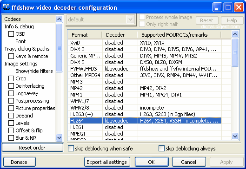Open Show/hide filters page

(x=34, y=71)
